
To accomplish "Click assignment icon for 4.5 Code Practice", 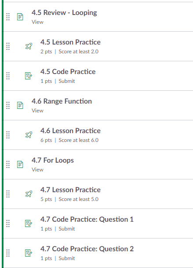I will [29, 76].
